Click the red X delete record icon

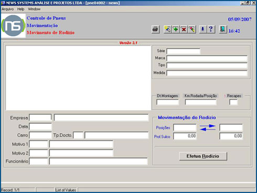[x=184, y=29]
